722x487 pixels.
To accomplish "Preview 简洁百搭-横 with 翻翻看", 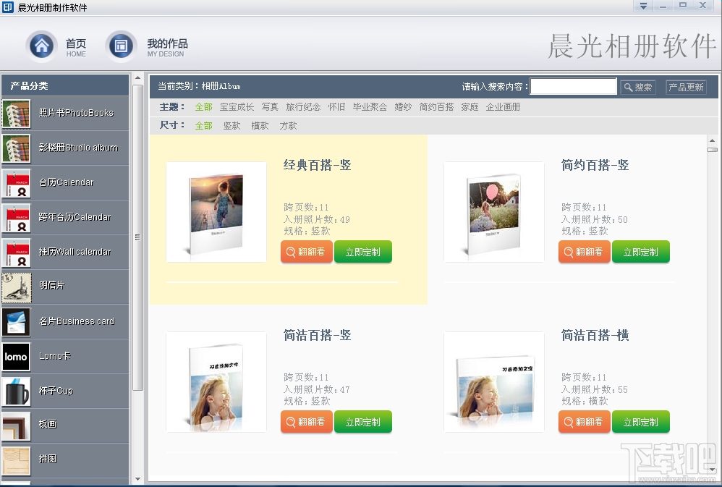I will 585,422.
